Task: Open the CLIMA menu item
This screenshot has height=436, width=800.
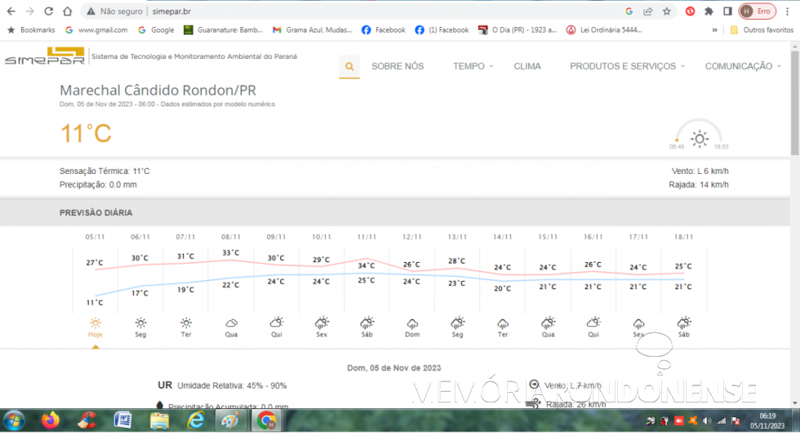Action: tap(527, 66)
